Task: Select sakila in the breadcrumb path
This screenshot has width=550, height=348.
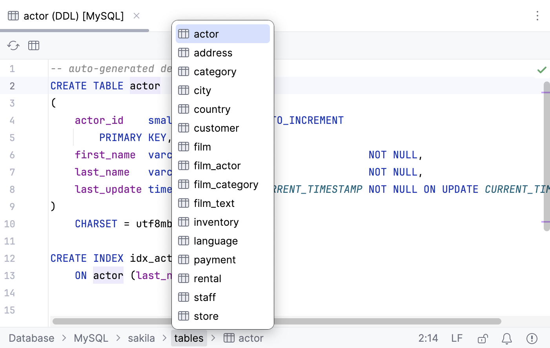Action: click(x=141, y=338)
